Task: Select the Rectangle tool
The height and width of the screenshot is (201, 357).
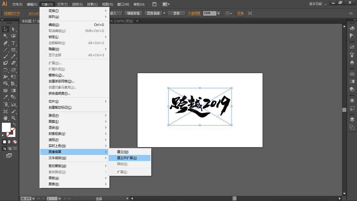Action: tap(13, 50)
